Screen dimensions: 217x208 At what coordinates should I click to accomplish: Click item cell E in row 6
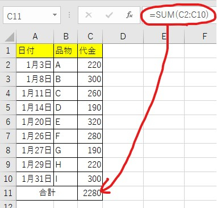66,122
